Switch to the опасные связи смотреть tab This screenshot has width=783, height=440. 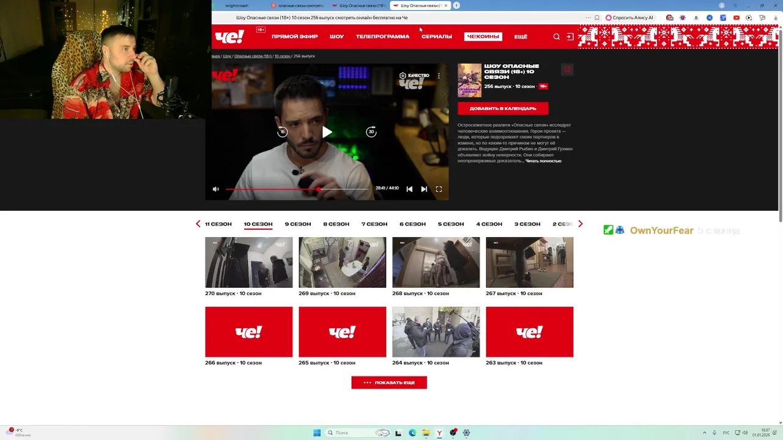coord(297,5)
